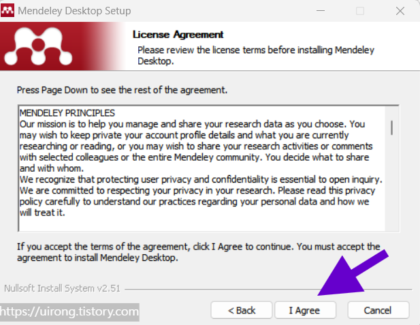Screen dimensions: 420x325
Task: Click the license text scrollbar thumb
Action: (x=391, y=127)
